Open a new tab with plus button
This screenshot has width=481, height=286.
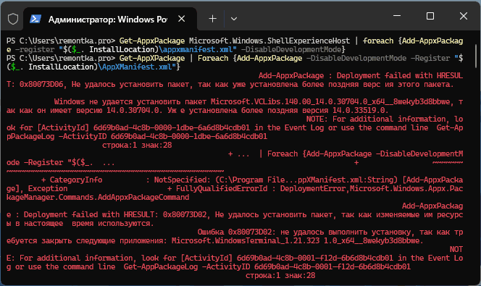pos(212,19)
